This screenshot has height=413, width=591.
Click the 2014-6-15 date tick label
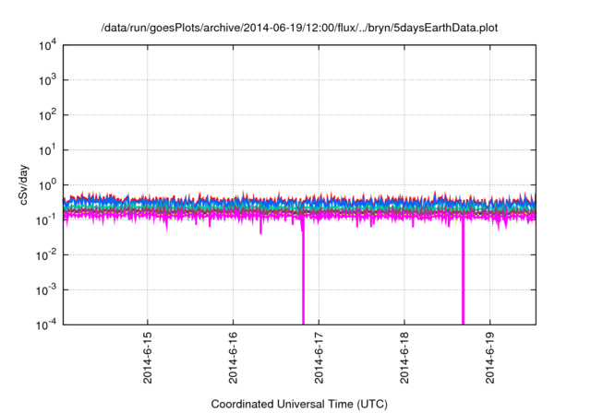click(148, 358)
